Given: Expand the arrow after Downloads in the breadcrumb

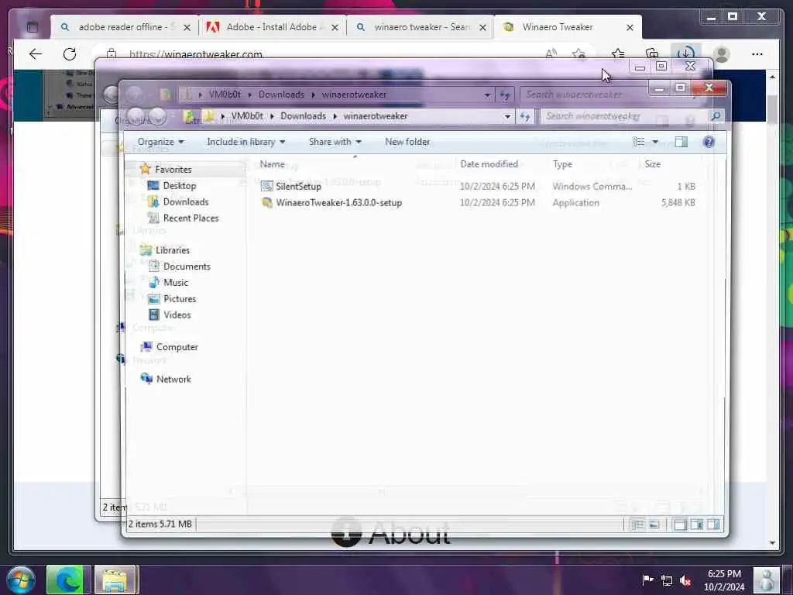Looking at the screenshot, I should click(x=335, y=116).
